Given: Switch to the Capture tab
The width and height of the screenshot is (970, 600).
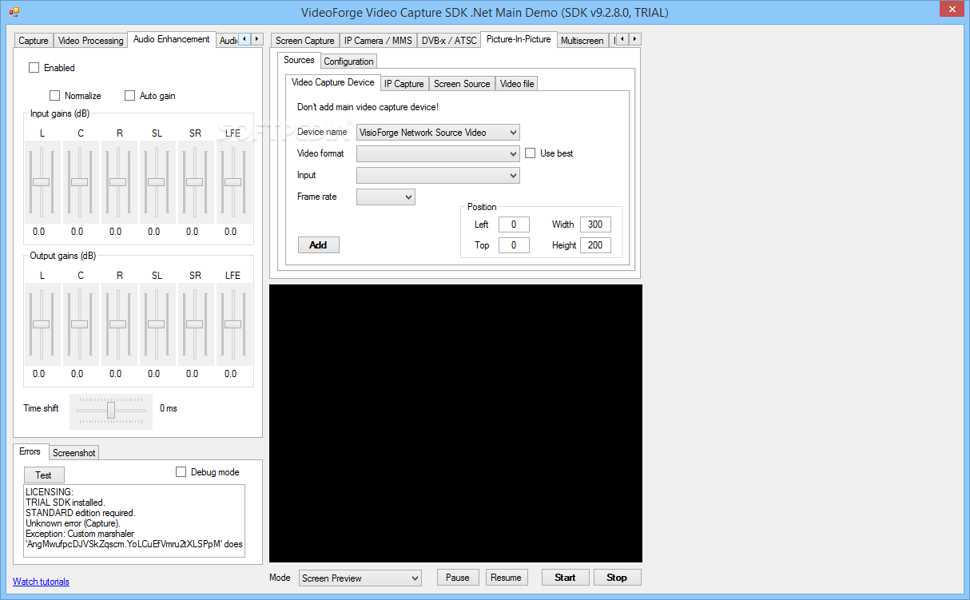Looking at the screenshot, I should click(34, 41).
